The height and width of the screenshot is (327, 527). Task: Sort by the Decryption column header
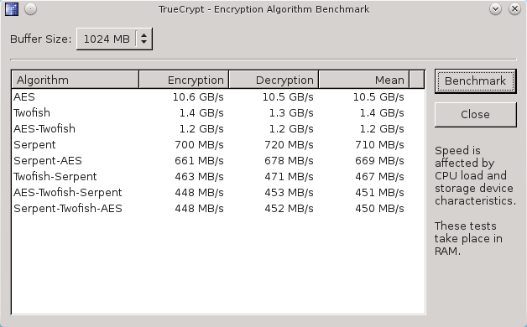[x=274, y=80]
